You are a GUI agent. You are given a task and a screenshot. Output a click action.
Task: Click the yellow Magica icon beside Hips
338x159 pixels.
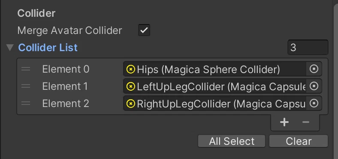(131, 70)
